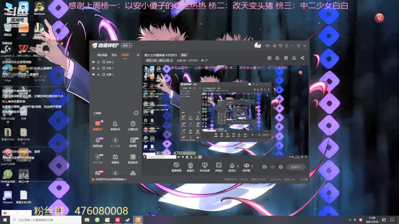Screen dimensions: 399x224
Task: Open settings gear on 弹幕助手 tool
Action: 102,121
